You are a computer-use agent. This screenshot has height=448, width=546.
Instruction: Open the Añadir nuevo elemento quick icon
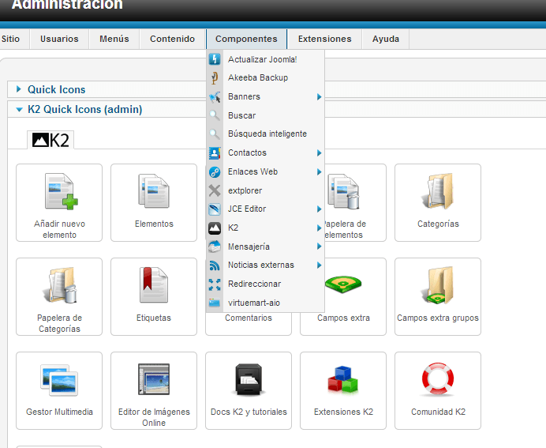[x=59, y=202]
